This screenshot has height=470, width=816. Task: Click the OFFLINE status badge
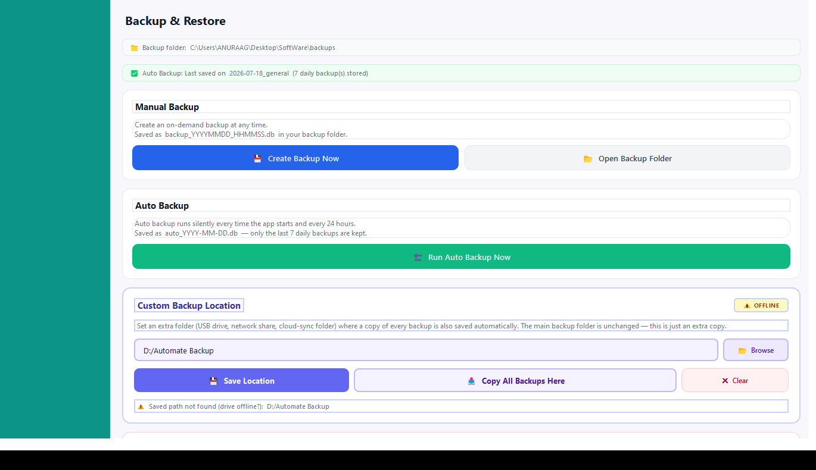tap(761, 305)
